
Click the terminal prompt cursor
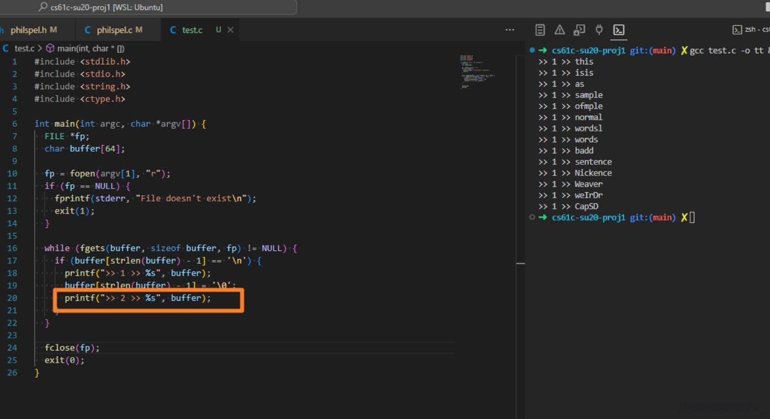coord(692,218)
